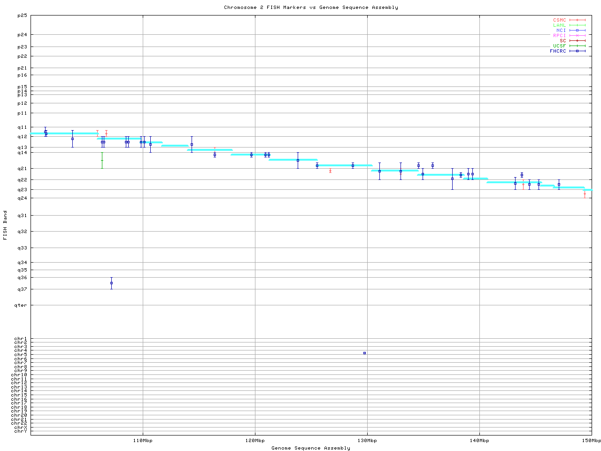This screenshot has height=451, width=601.
Task: Click the red marker just below q21
Action: [330, 171]
